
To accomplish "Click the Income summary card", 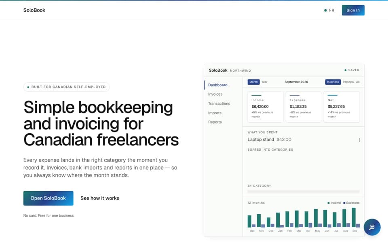I will pyautogui.click(x=265, y=107).
